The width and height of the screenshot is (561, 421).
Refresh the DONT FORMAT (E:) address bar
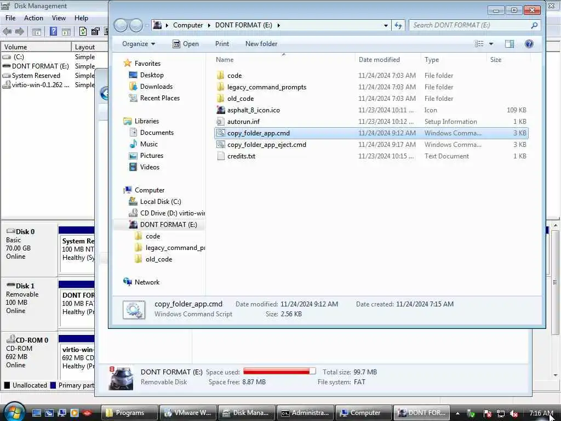click(398, 25)
